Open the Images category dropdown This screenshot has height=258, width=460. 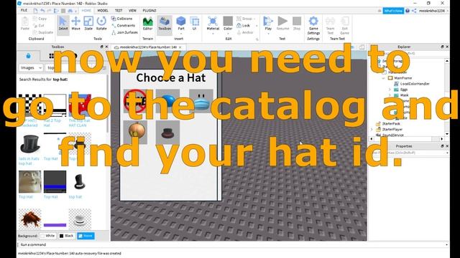pos(31,67)
